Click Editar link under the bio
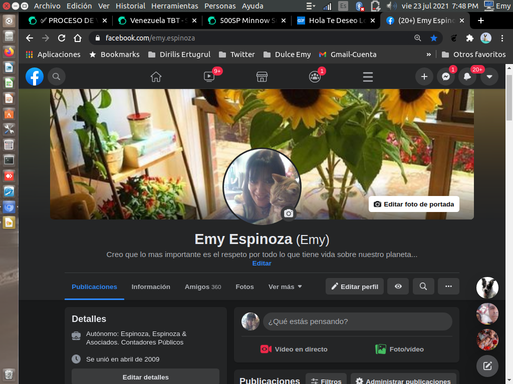This screenshot has width=513, height=384. pos(262,263)
